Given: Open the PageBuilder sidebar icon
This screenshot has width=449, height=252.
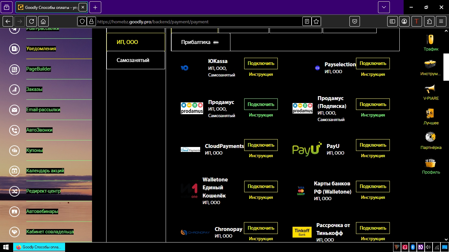Looking at the screenshot, I should 14,69.
